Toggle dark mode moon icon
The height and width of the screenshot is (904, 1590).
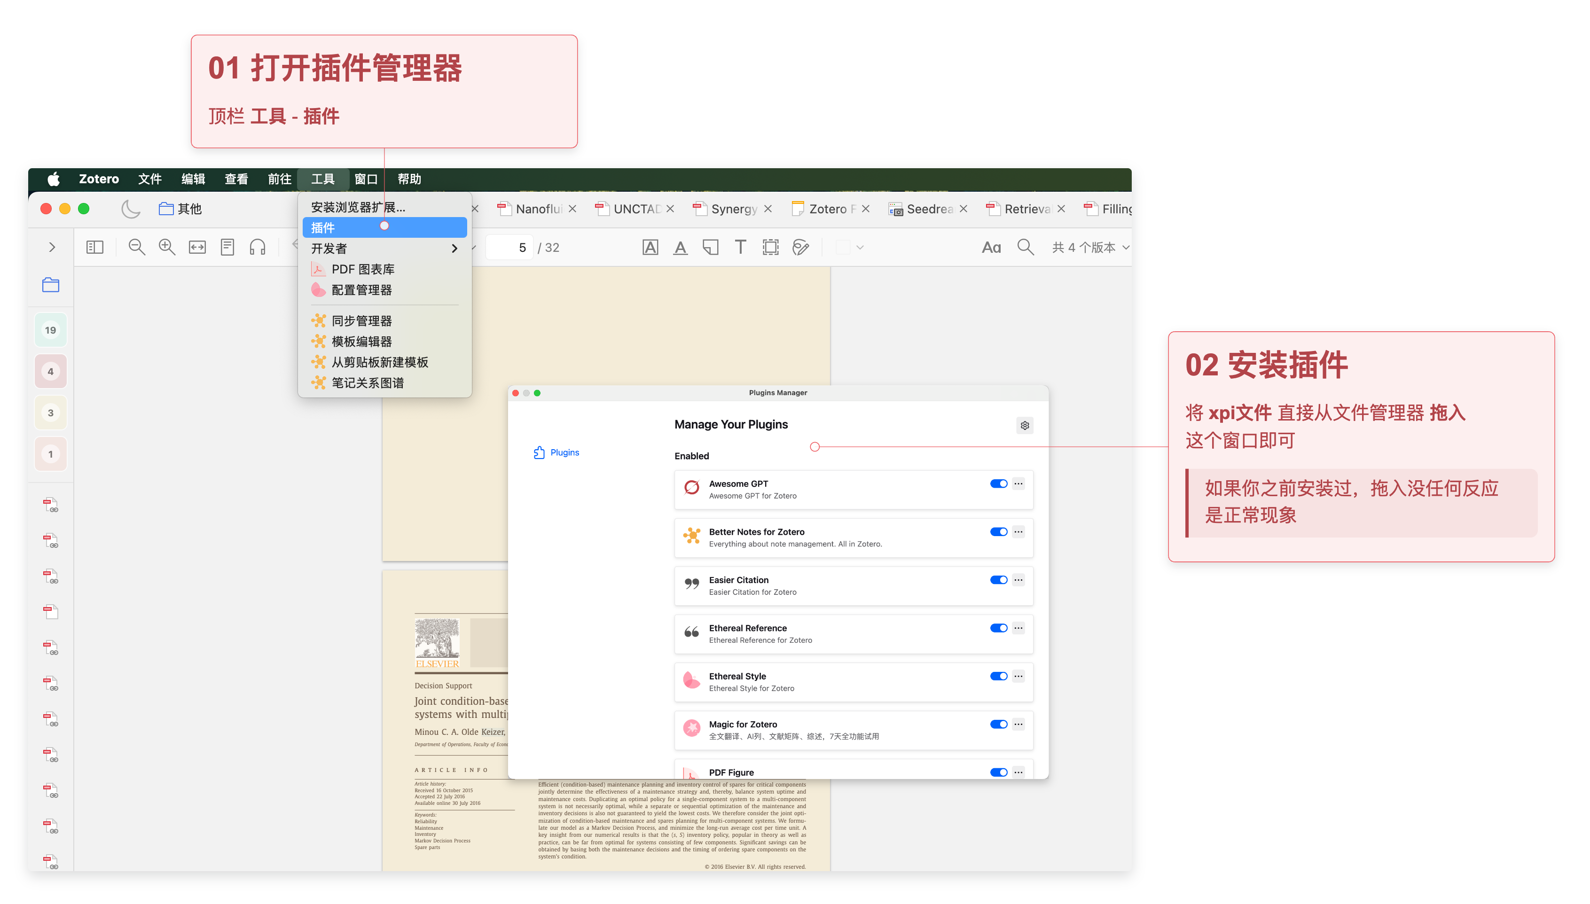131,209
